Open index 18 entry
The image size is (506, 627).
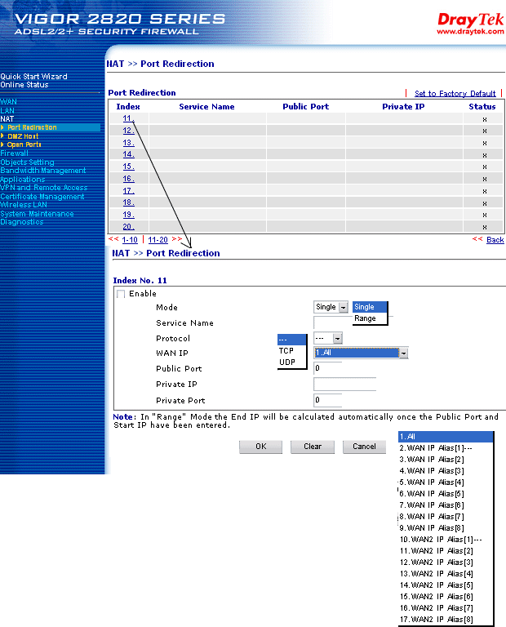tap(128, 202)
